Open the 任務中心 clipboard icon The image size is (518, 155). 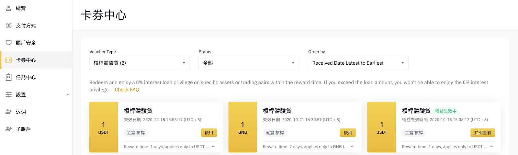point(9,77)
